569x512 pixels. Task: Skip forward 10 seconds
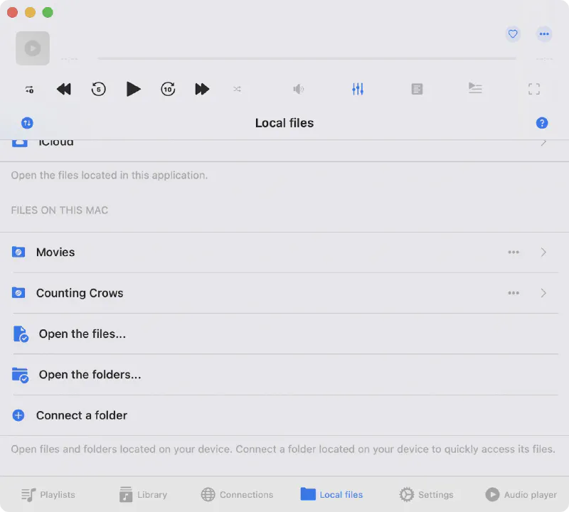click(x=168, y=89)
